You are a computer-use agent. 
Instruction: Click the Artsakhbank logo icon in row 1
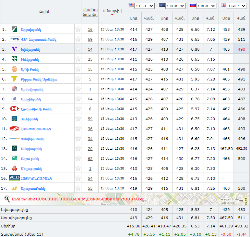[14, 29]
